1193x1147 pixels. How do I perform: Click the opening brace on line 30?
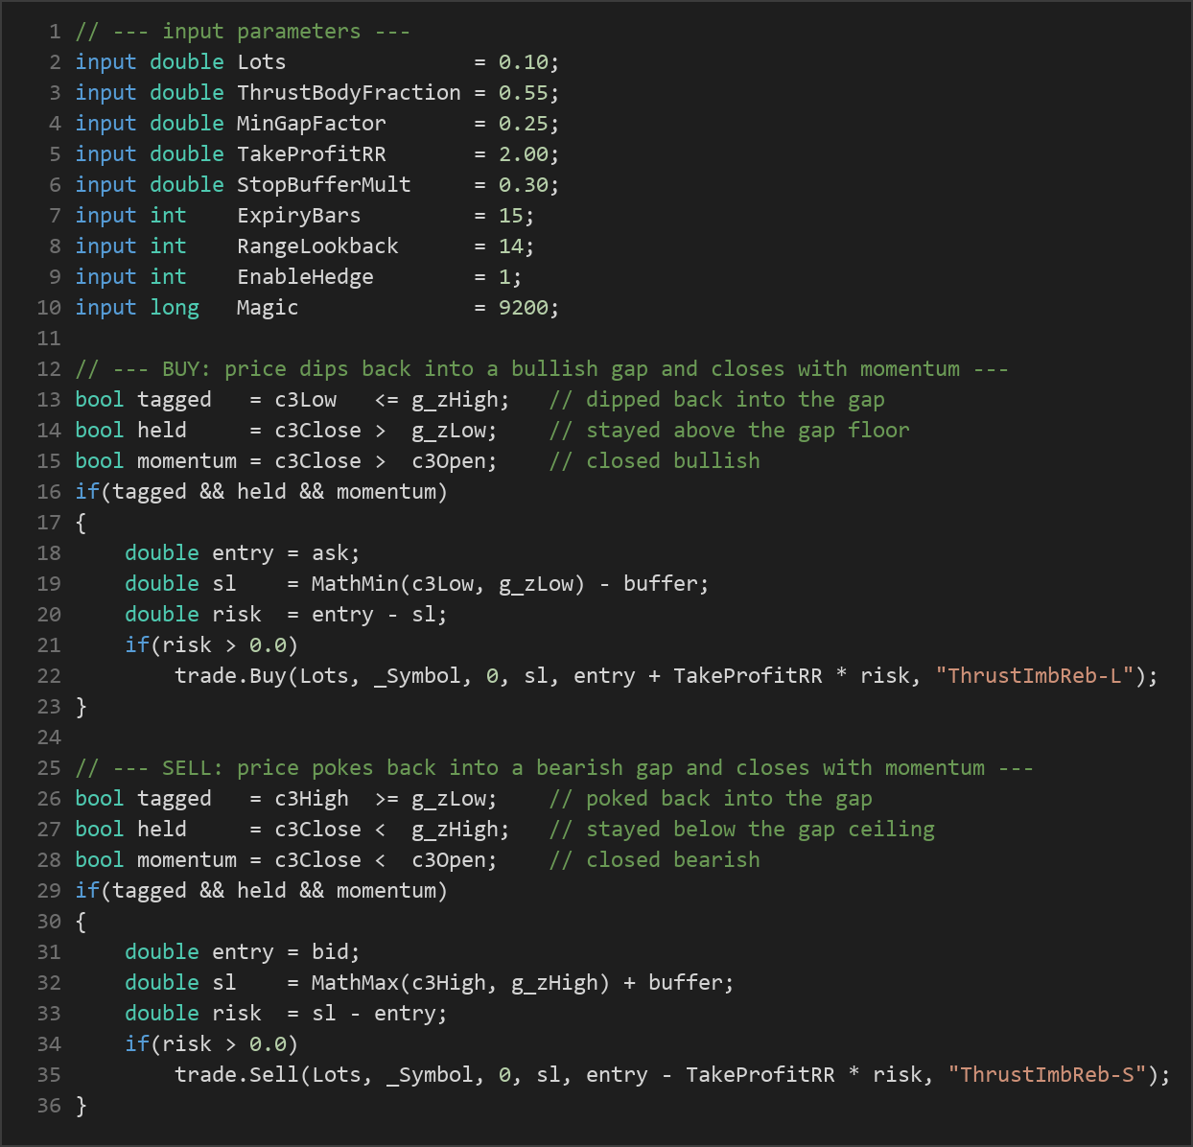[82, 922]
